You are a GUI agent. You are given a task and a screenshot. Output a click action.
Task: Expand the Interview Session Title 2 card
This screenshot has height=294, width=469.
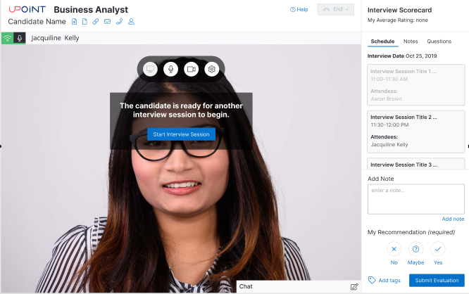pos(415,131)
